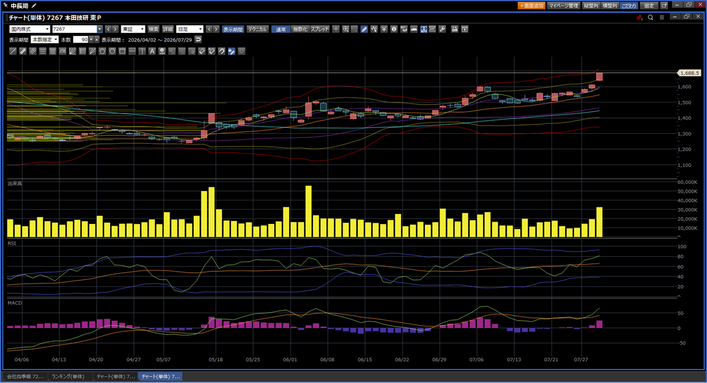
Task: Select the pentagon shape drawing tool
Action: point(102,51)
